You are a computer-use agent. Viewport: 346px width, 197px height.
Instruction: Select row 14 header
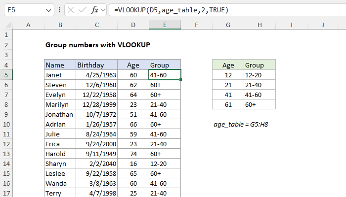click(6, 164)
